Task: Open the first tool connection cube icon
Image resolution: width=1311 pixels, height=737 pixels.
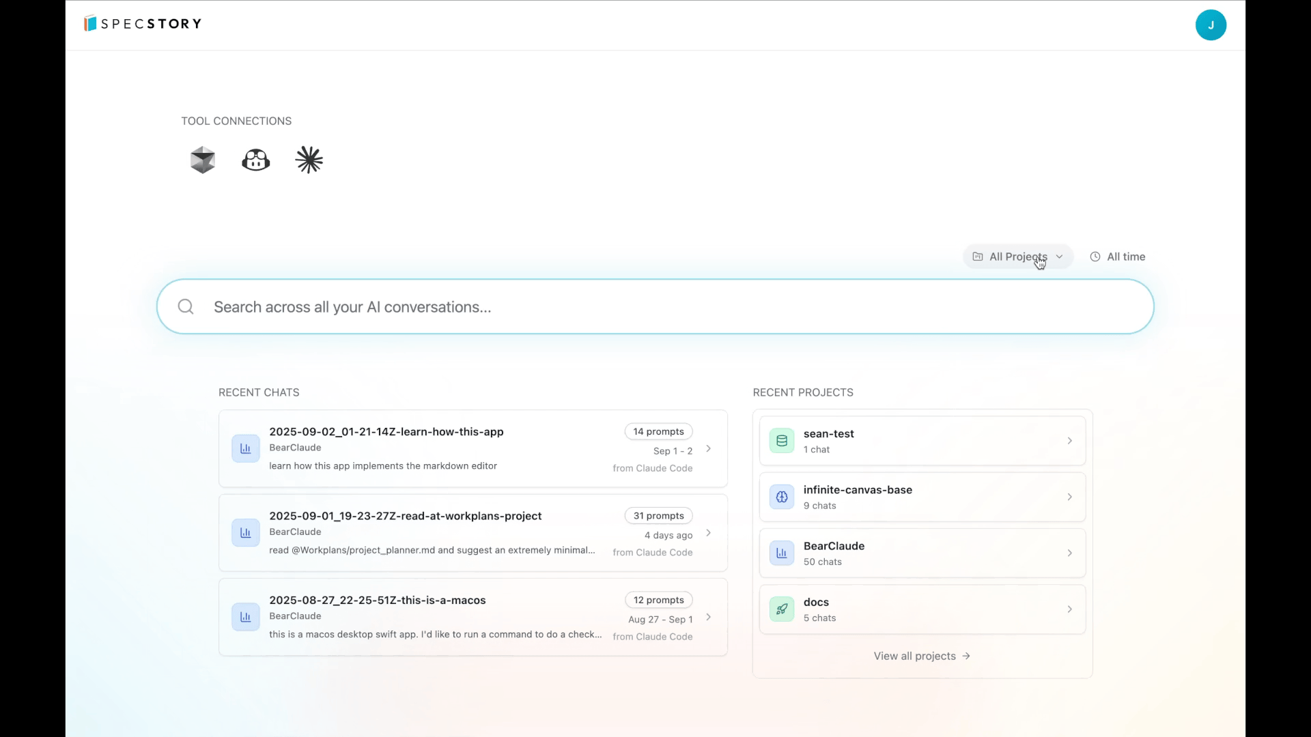Action: coord(202,160)
